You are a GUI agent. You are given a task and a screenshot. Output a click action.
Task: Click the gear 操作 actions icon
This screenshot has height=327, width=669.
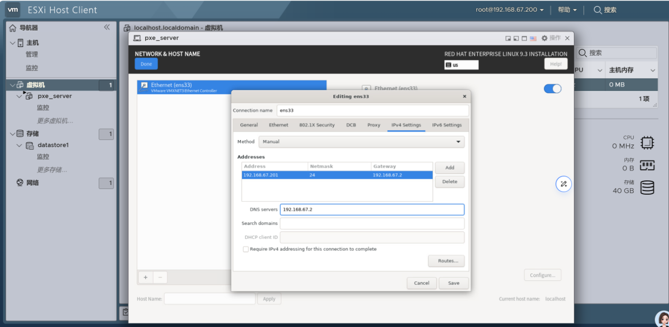[x=544, y=38]
